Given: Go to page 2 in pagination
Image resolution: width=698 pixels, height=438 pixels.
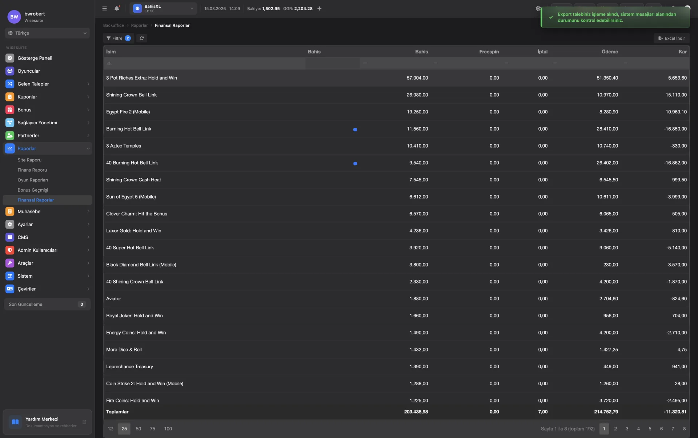Looking at the screenshot, I should pyautogui.click(x=615, y=429).
